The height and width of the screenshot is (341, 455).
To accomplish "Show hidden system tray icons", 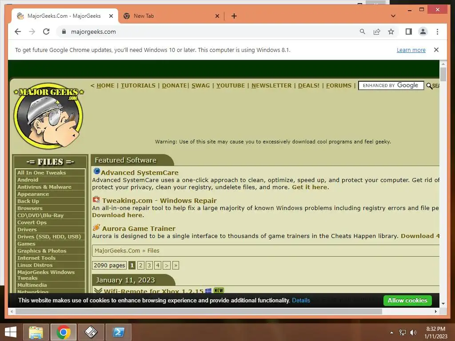I will pyautogui.click(x=392, y=333).
